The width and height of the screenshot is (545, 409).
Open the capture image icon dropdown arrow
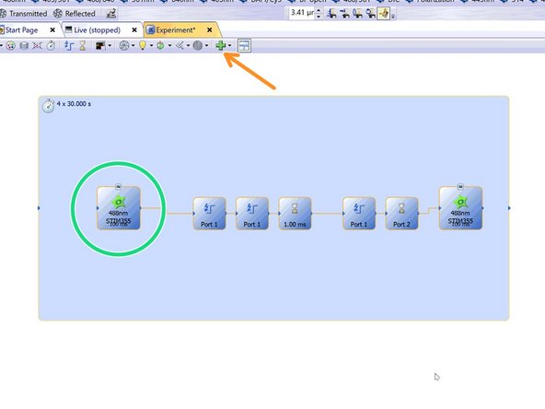click(110, 45)
